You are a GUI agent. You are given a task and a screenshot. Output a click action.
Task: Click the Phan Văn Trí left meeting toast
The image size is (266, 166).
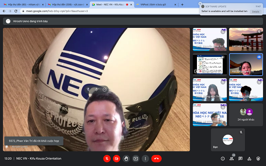[34, 141]
